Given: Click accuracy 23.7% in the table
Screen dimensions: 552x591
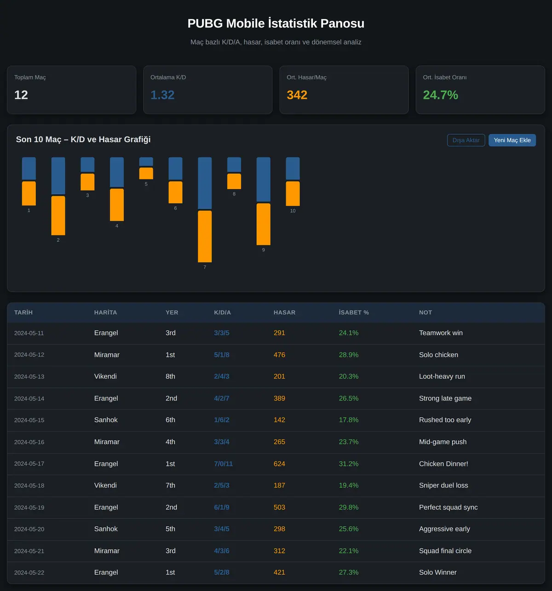Looking at the screenshot, I should tap(349, 442).
